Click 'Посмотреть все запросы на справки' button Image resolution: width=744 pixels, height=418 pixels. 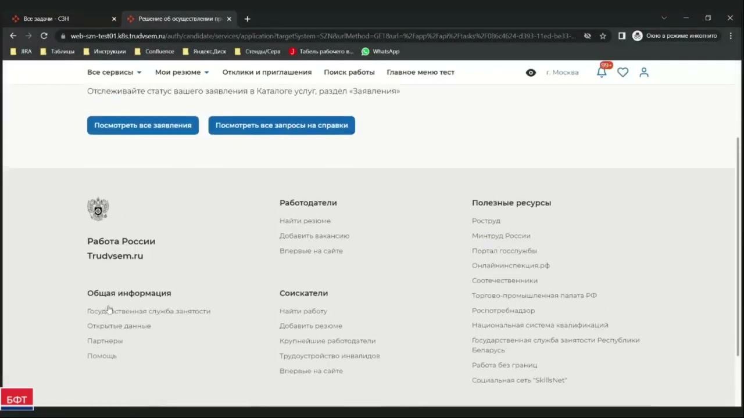point(282,125)
